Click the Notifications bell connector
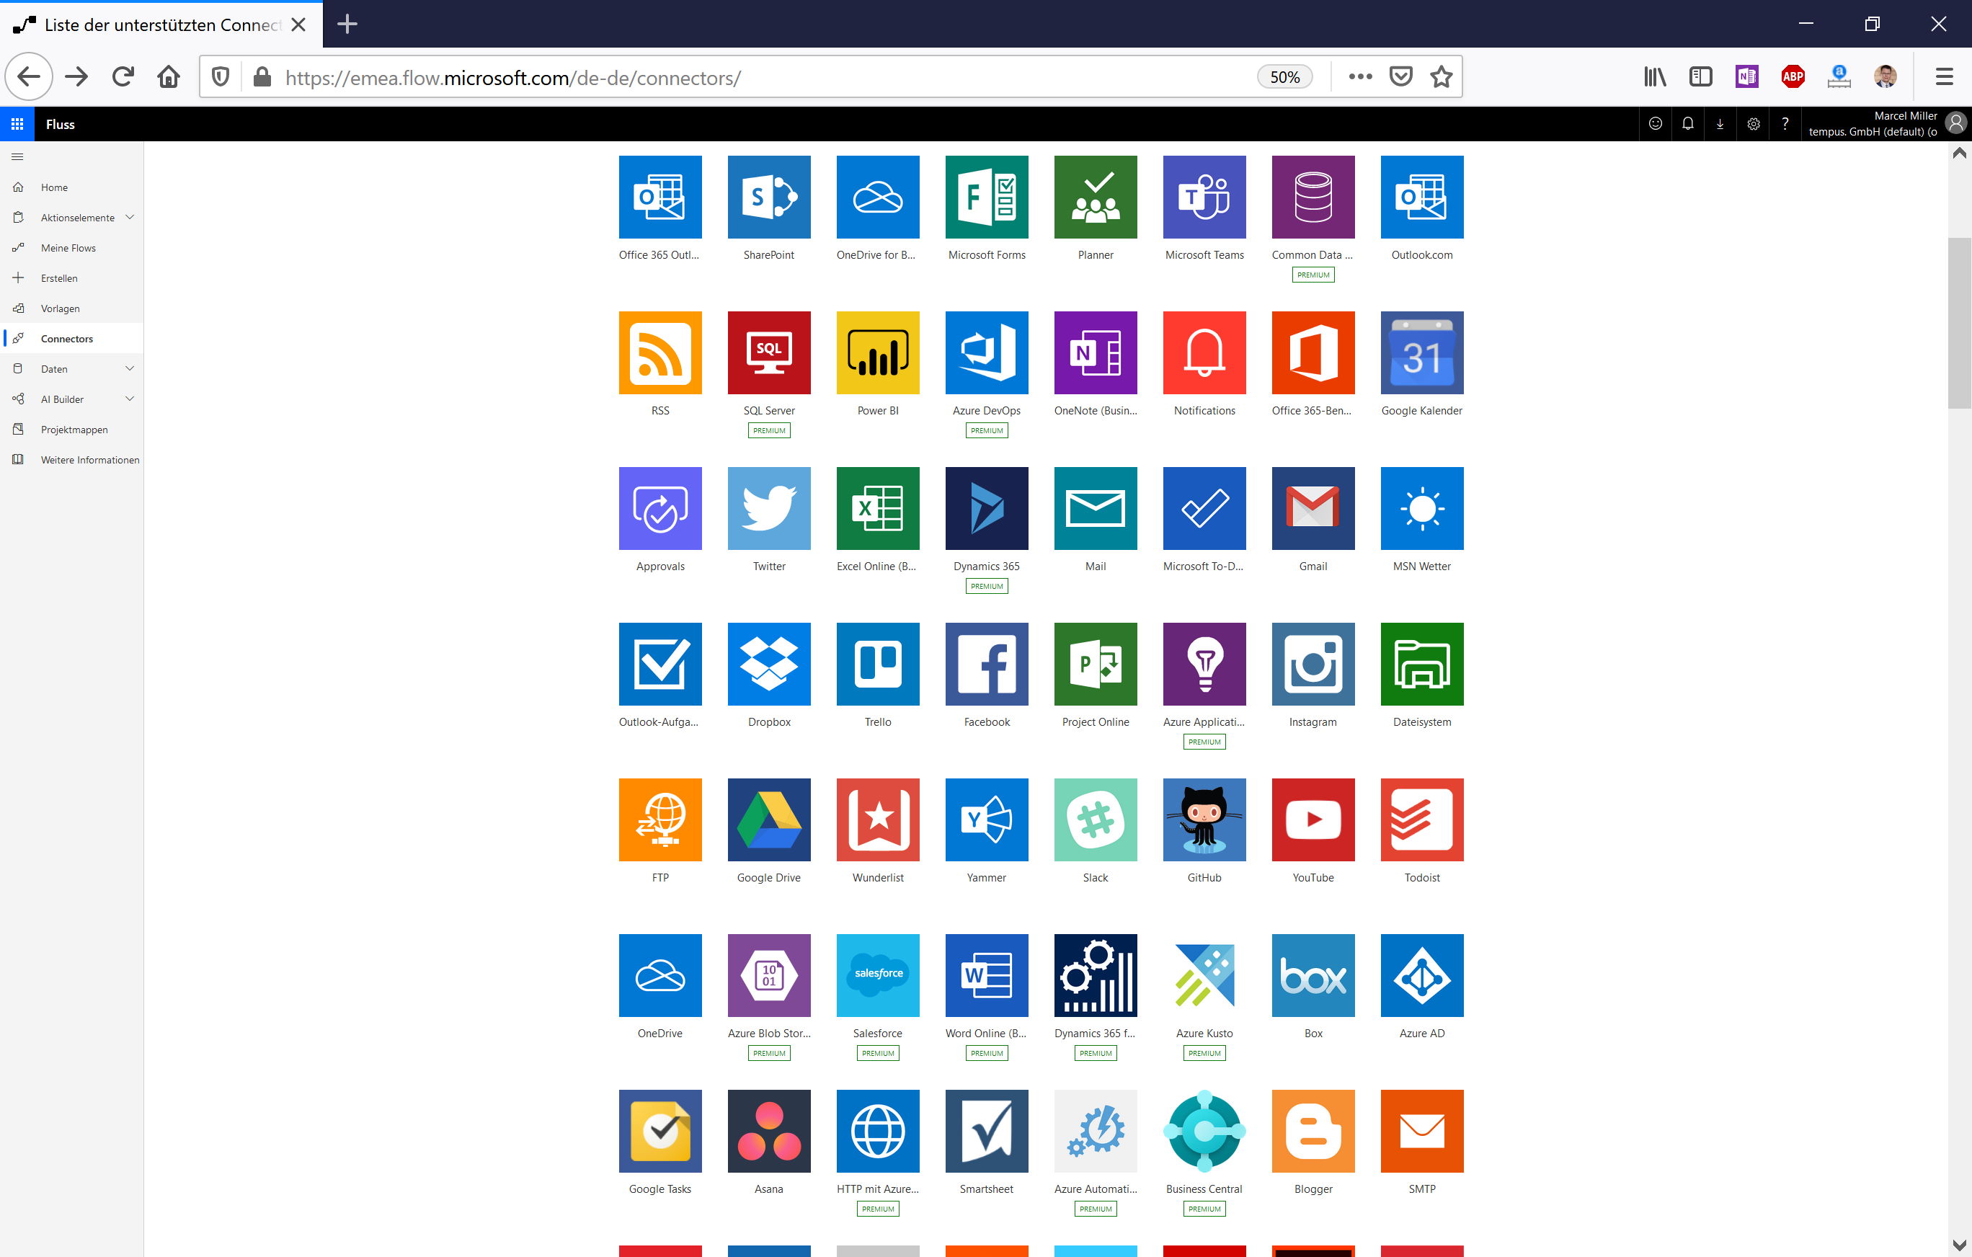The image size is (1972, 1257). coord(1204,353)
